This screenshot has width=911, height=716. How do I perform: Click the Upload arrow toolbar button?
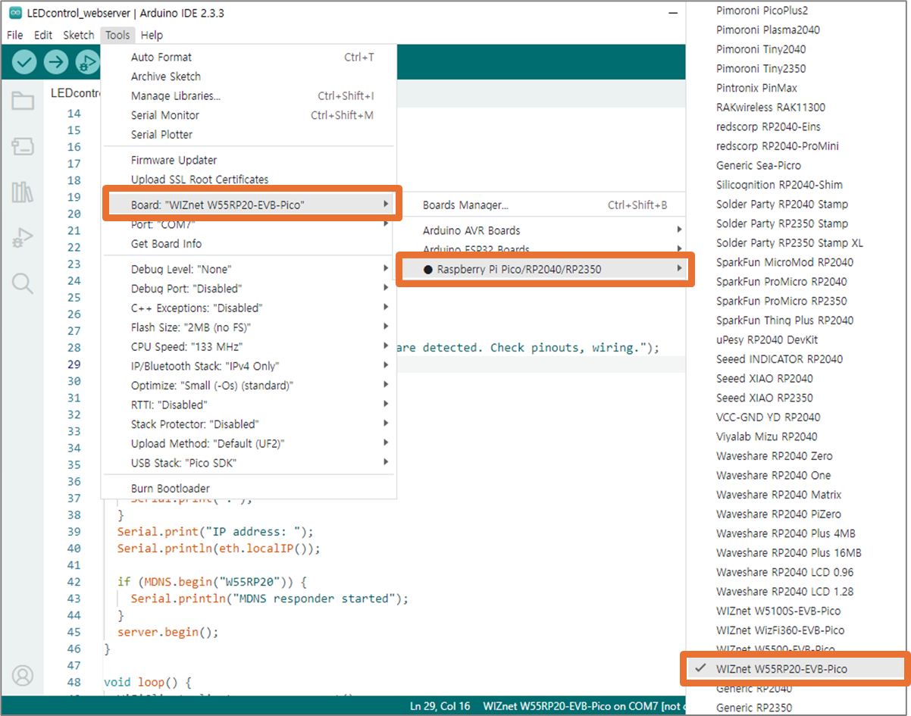pyautogui.click(x=55, y=62)
